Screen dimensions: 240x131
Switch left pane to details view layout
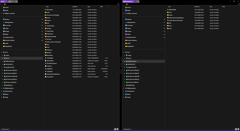[x=115, y=129]
